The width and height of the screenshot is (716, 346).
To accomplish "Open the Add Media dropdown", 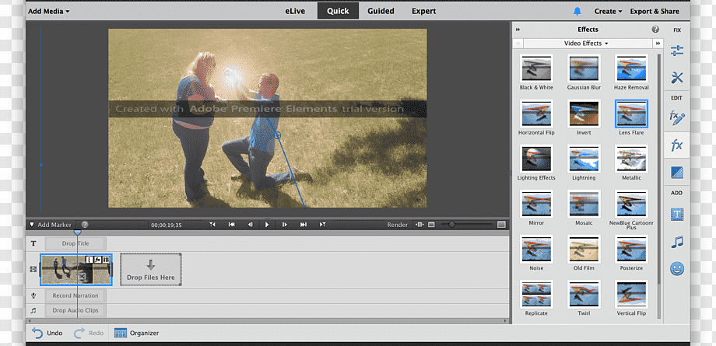I will (x=48, y=12).
